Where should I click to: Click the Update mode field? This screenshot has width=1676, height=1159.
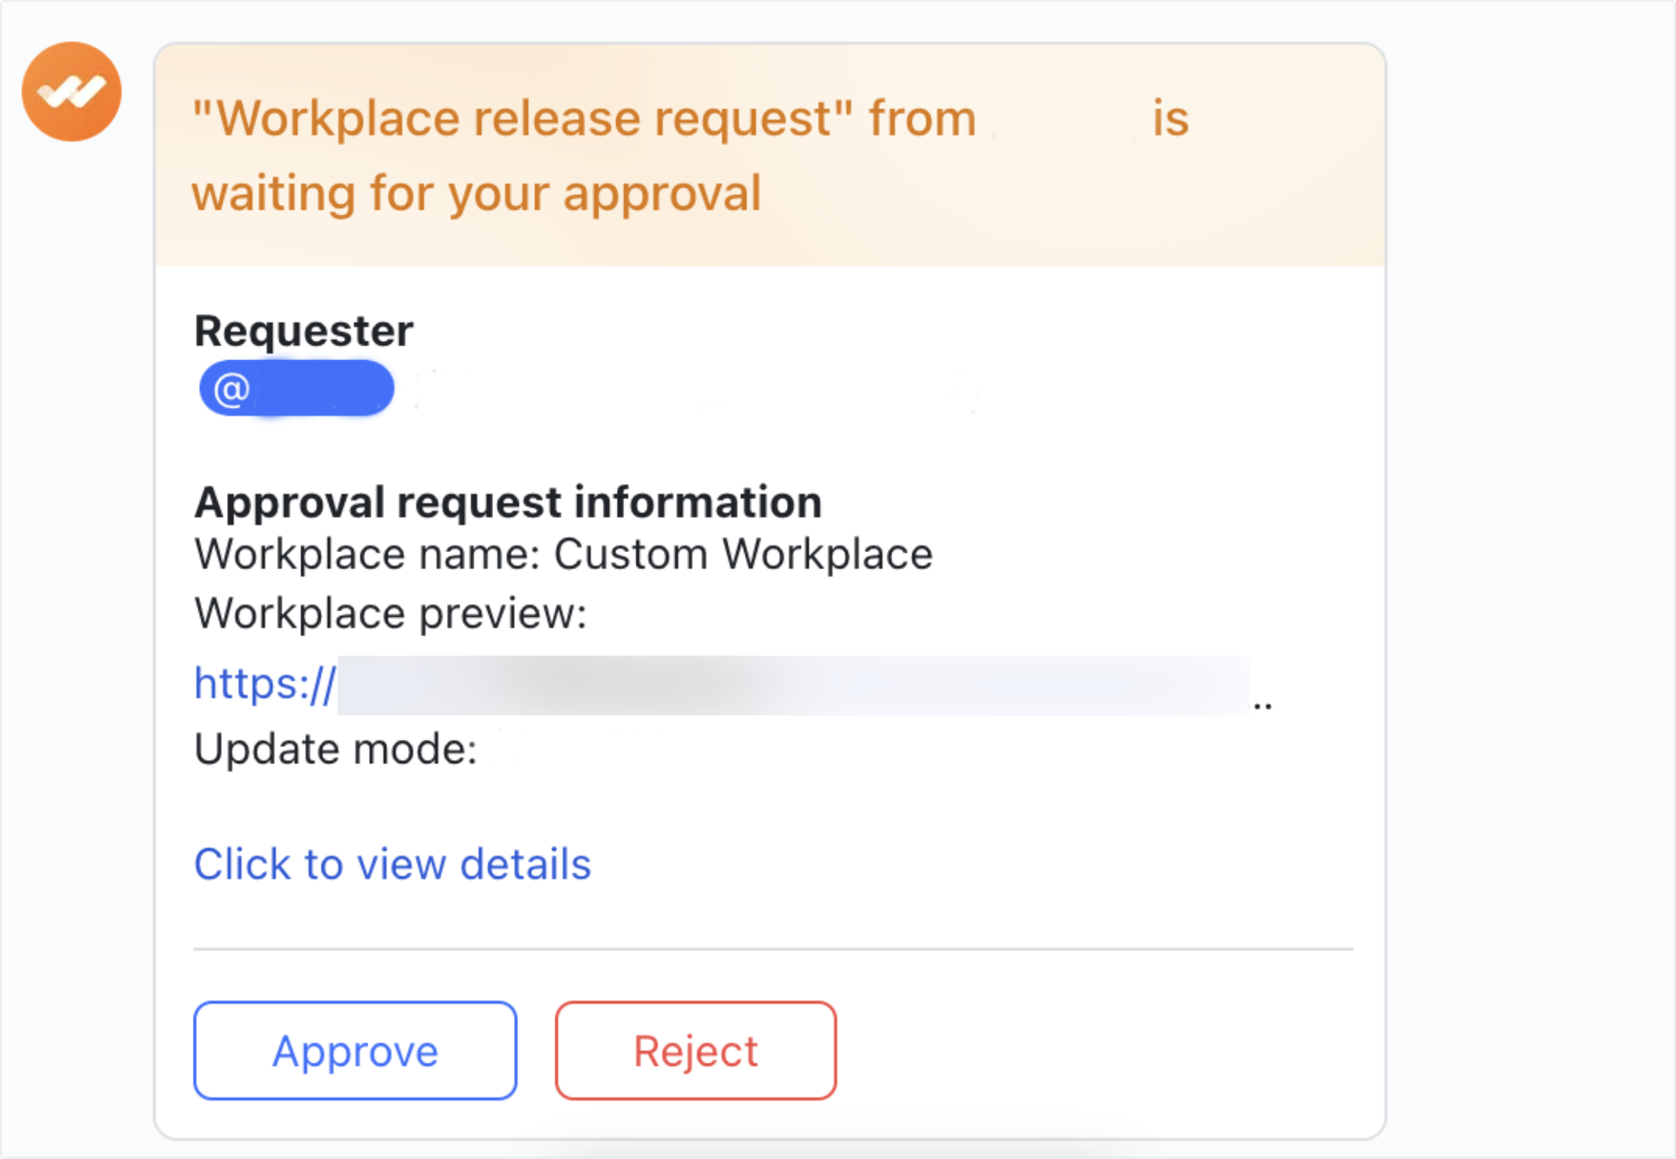tap(336, 749)
